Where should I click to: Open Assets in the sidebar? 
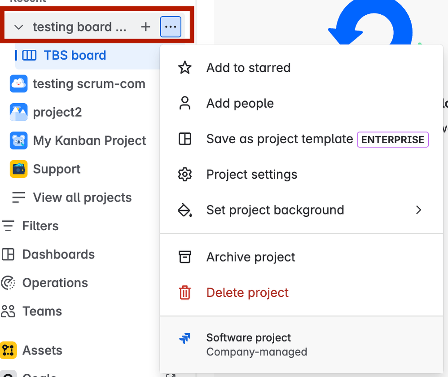[x=42, y=351]
